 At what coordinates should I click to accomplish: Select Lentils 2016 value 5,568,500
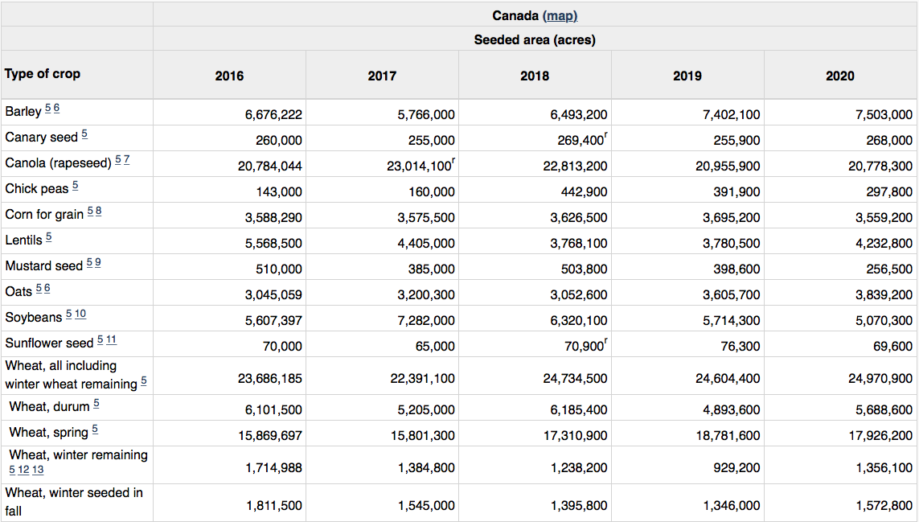pos(273,244)
